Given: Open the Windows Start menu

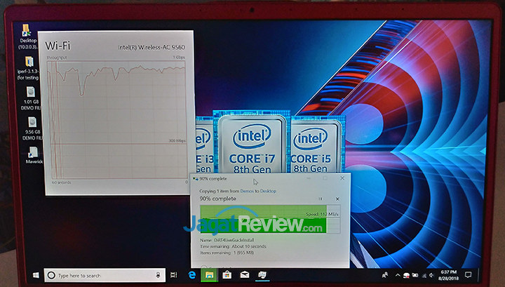Looking at the screenshot, I should point(34,275).
